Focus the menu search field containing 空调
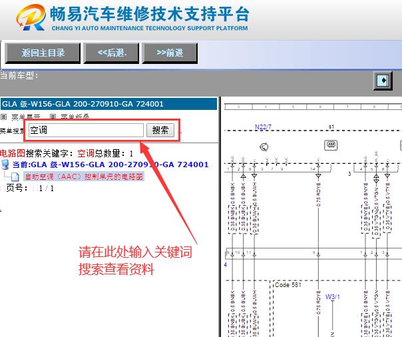 [86, 130]
